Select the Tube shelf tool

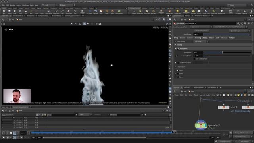point(15,12)
